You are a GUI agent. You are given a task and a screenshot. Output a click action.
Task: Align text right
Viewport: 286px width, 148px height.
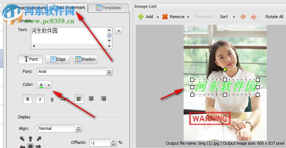[103, 99]
